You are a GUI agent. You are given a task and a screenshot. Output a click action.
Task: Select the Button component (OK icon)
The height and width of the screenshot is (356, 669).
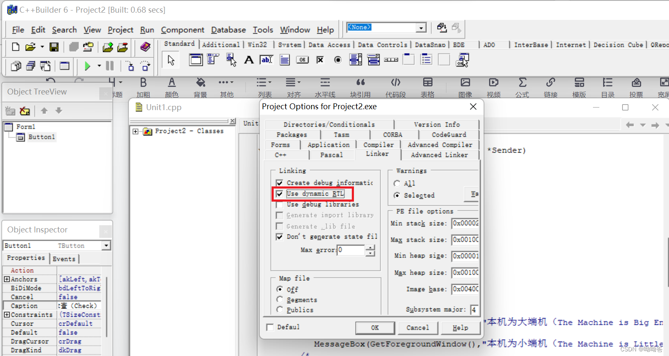pyautogui.click(x=302, y=60)
